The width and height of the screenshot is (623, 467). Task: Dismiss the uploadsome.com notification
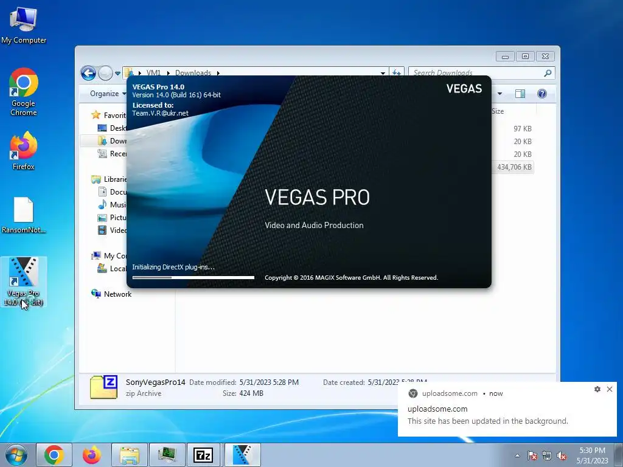(610, 389)
